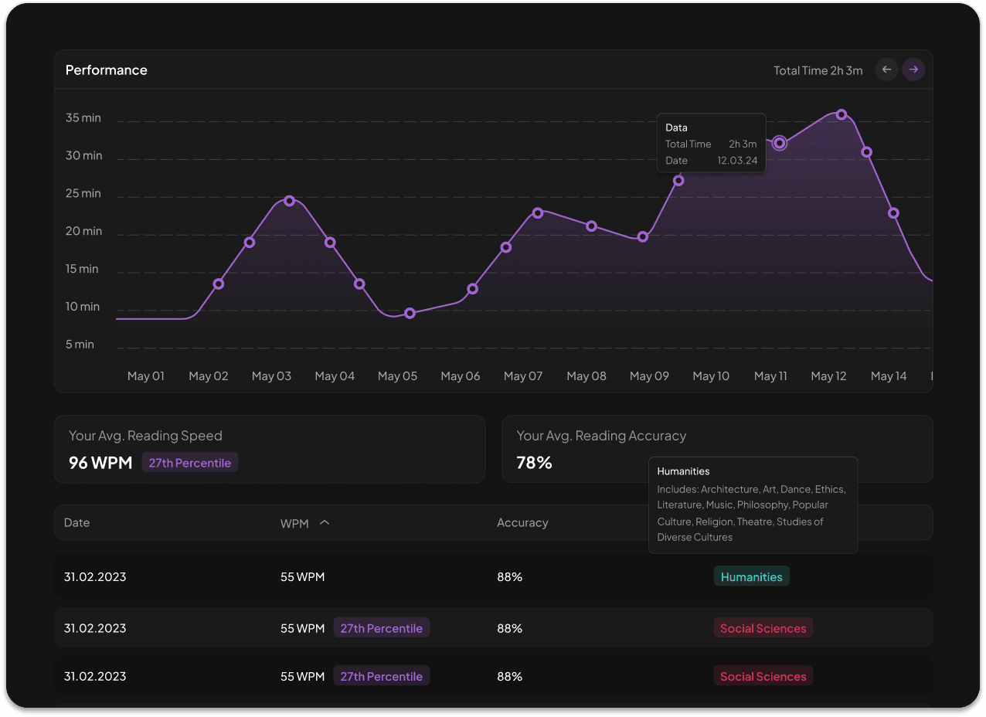Select the lowest data point above May 05
Viewport: 986px width, 717px height.
[x=410, y=313]
